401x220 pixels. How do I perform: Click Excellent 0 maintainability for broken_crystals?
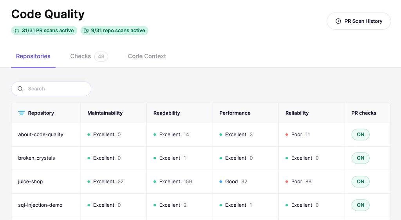click(104, 158)
